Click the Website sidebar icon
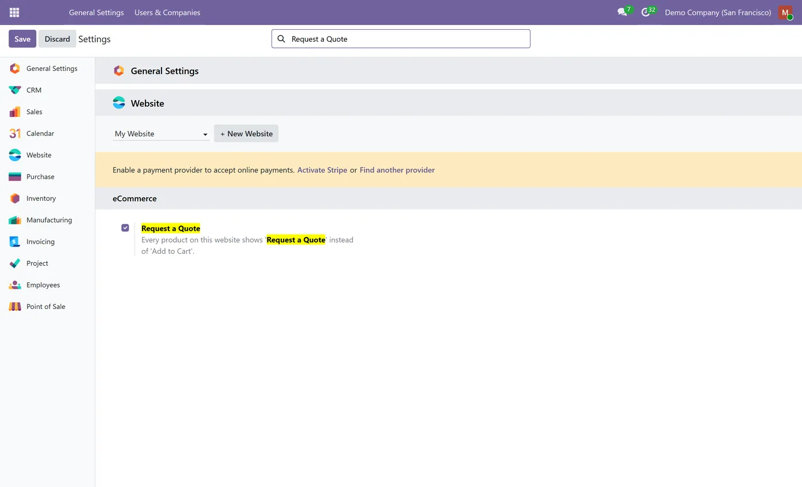 15,155
